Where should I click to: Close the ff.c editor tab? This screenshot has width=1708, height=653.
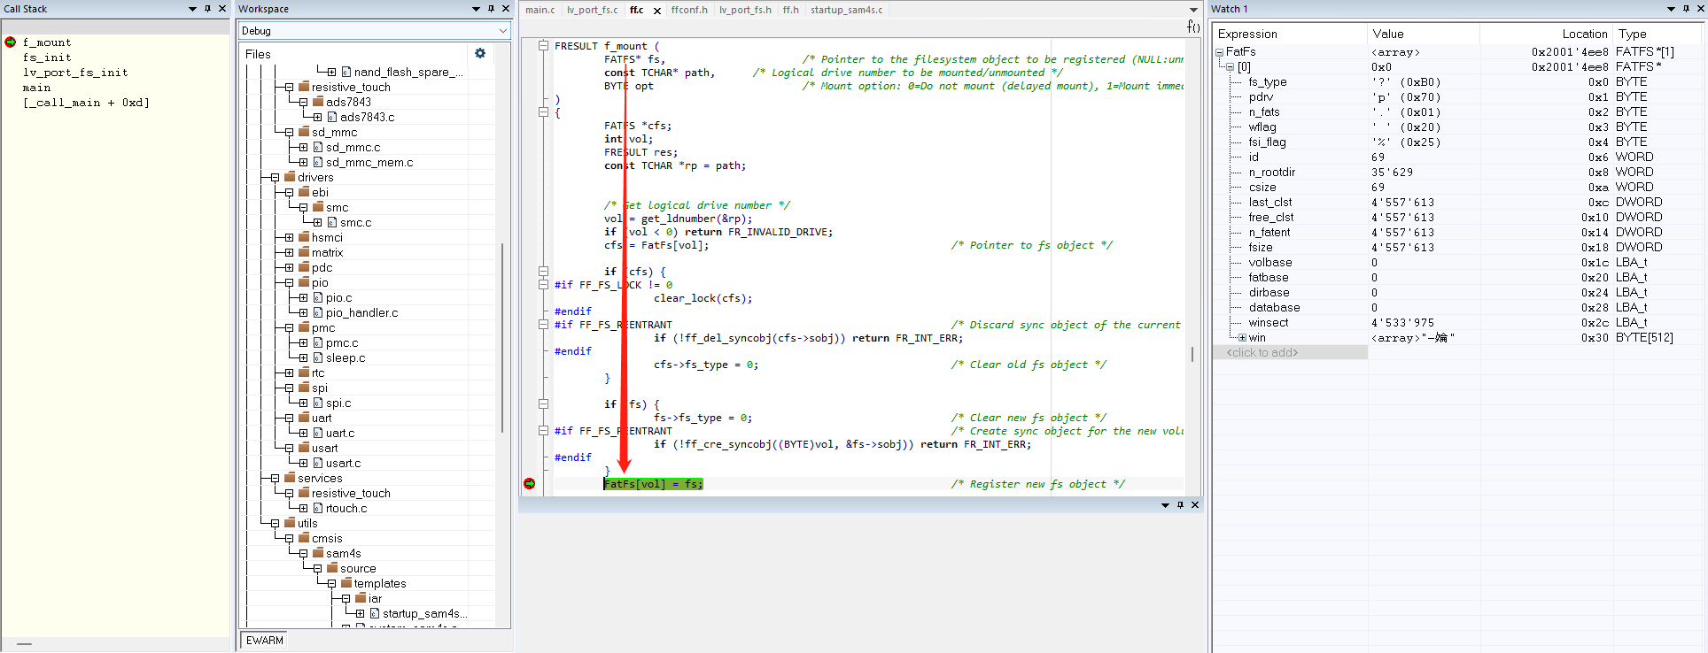(x=657, y=11)
